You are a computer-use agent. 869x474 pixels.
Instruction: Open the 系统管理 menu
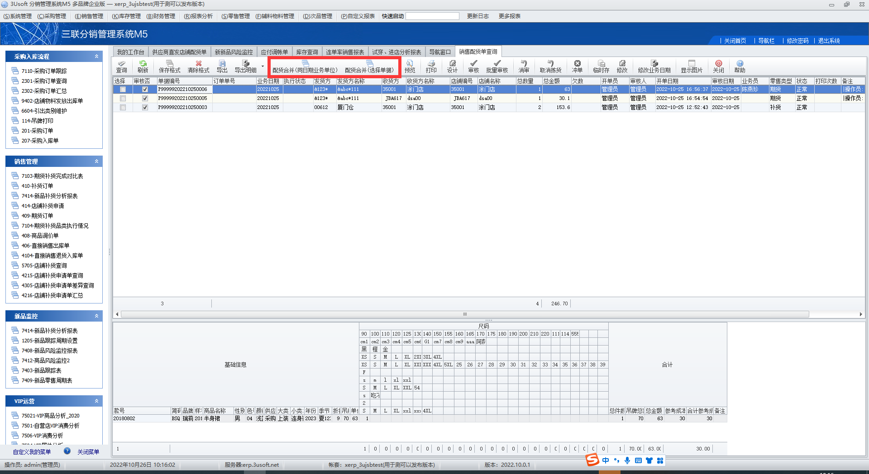(17, 16)
